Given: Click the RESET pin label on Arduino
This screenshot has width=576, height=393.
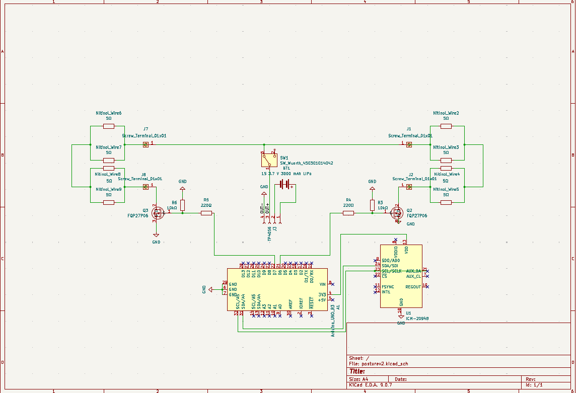Looking at the screenshot, I should [312, 303].
